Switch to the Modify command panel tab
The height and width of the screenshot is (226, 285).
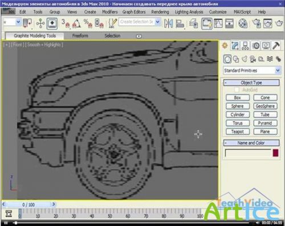[x=235, y=46]
